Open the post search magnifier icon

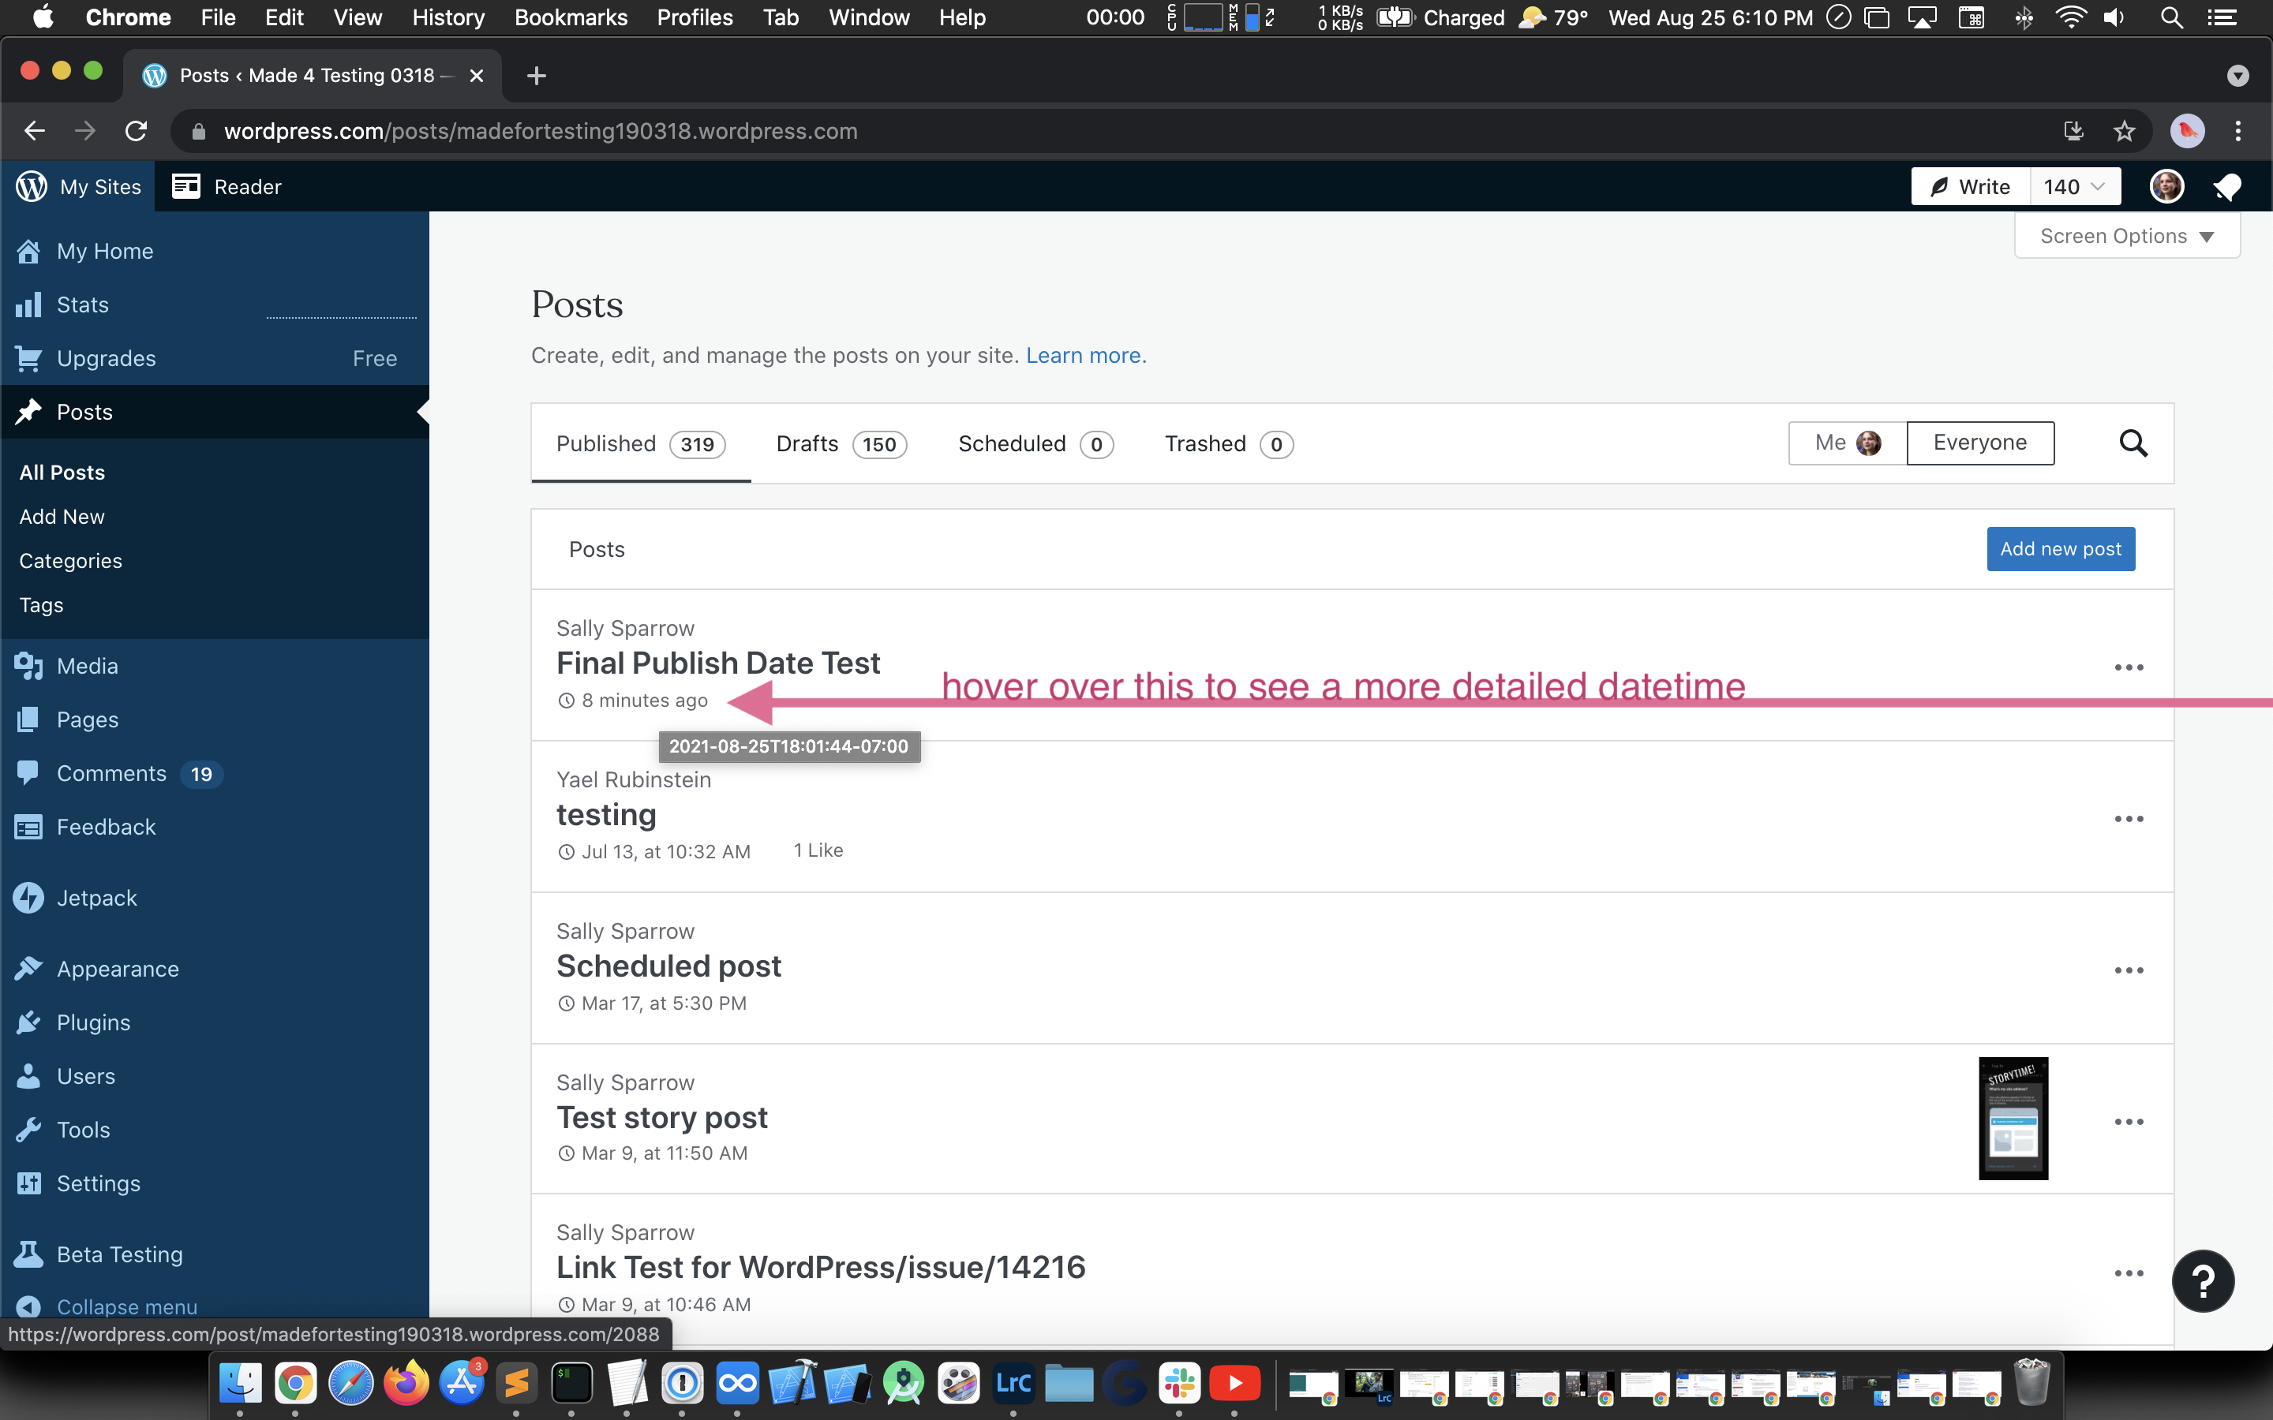tap(2133, 443)
